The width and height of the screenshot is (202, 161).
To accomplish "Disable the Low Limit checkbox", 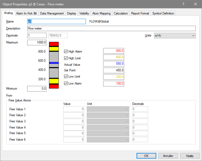I will (x=66, y=77).
